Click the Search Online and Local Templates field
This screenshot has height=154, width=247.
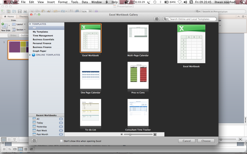coord(192,19)
